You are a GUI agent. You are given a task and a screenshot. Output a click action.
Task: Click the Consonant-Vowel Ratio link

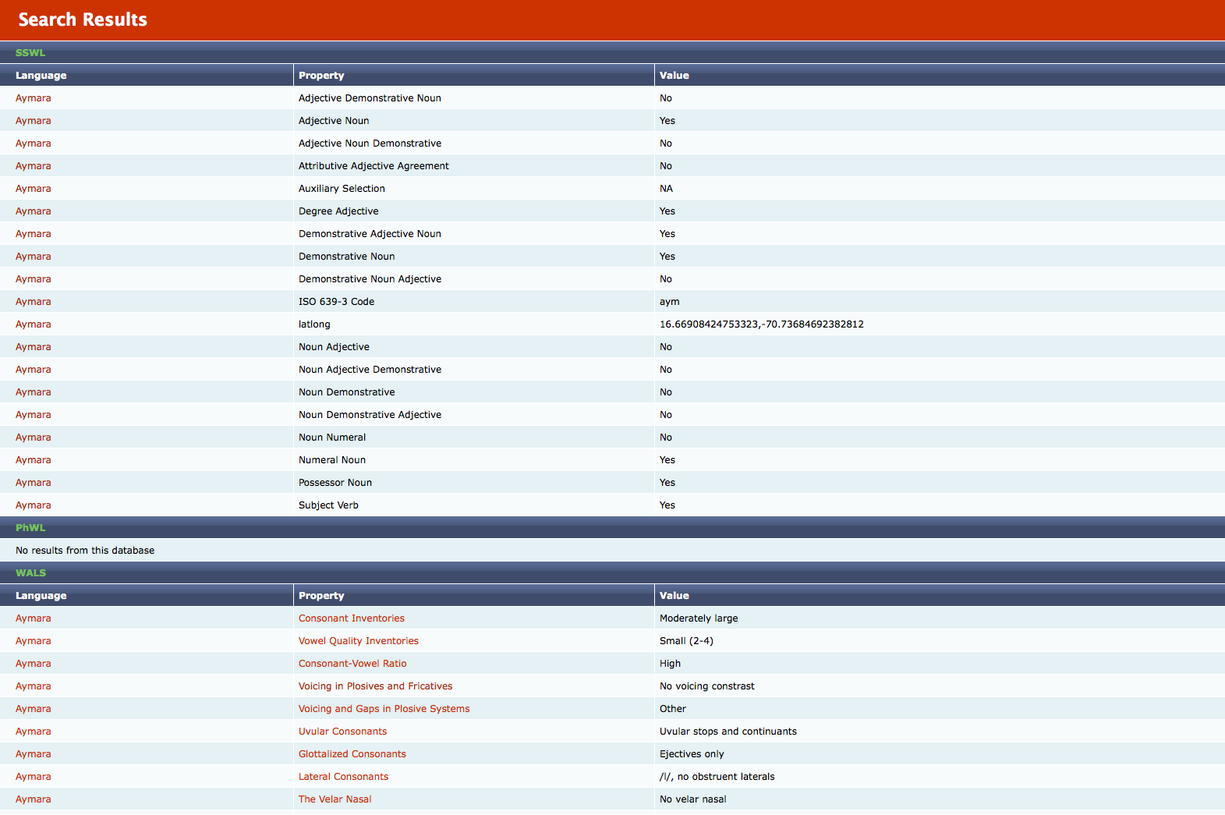click(352, 664)
